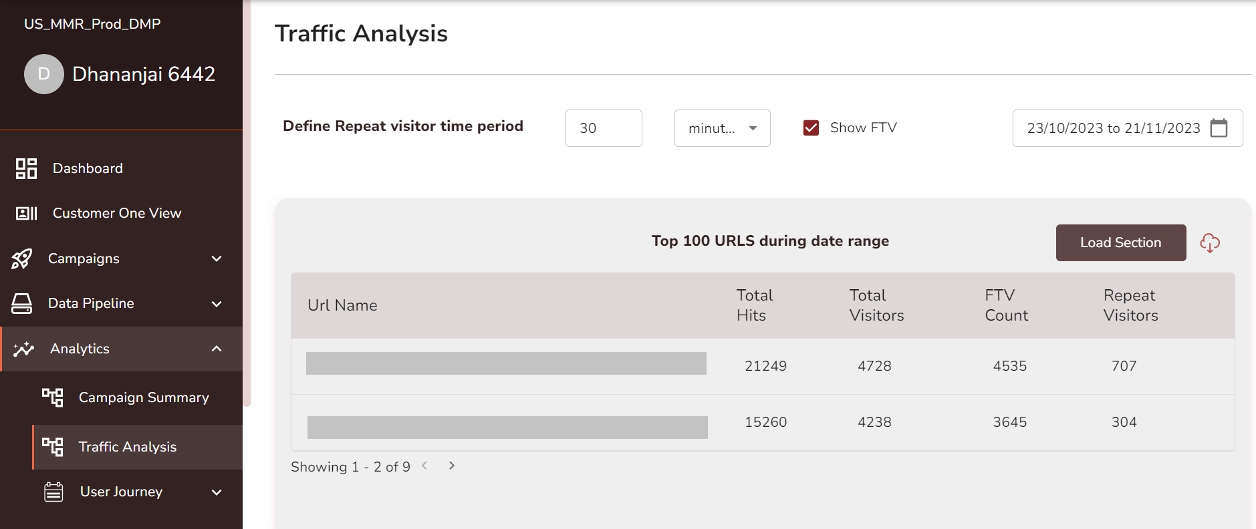Click the Data Pipeline drive icon
1256x529 pixels.
pyautogui.click(x=22, y=303)
